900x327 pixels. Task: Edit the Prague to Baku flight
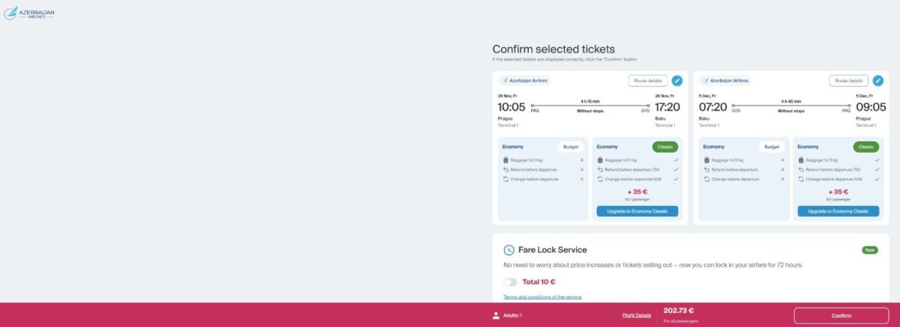pos(677,80)
